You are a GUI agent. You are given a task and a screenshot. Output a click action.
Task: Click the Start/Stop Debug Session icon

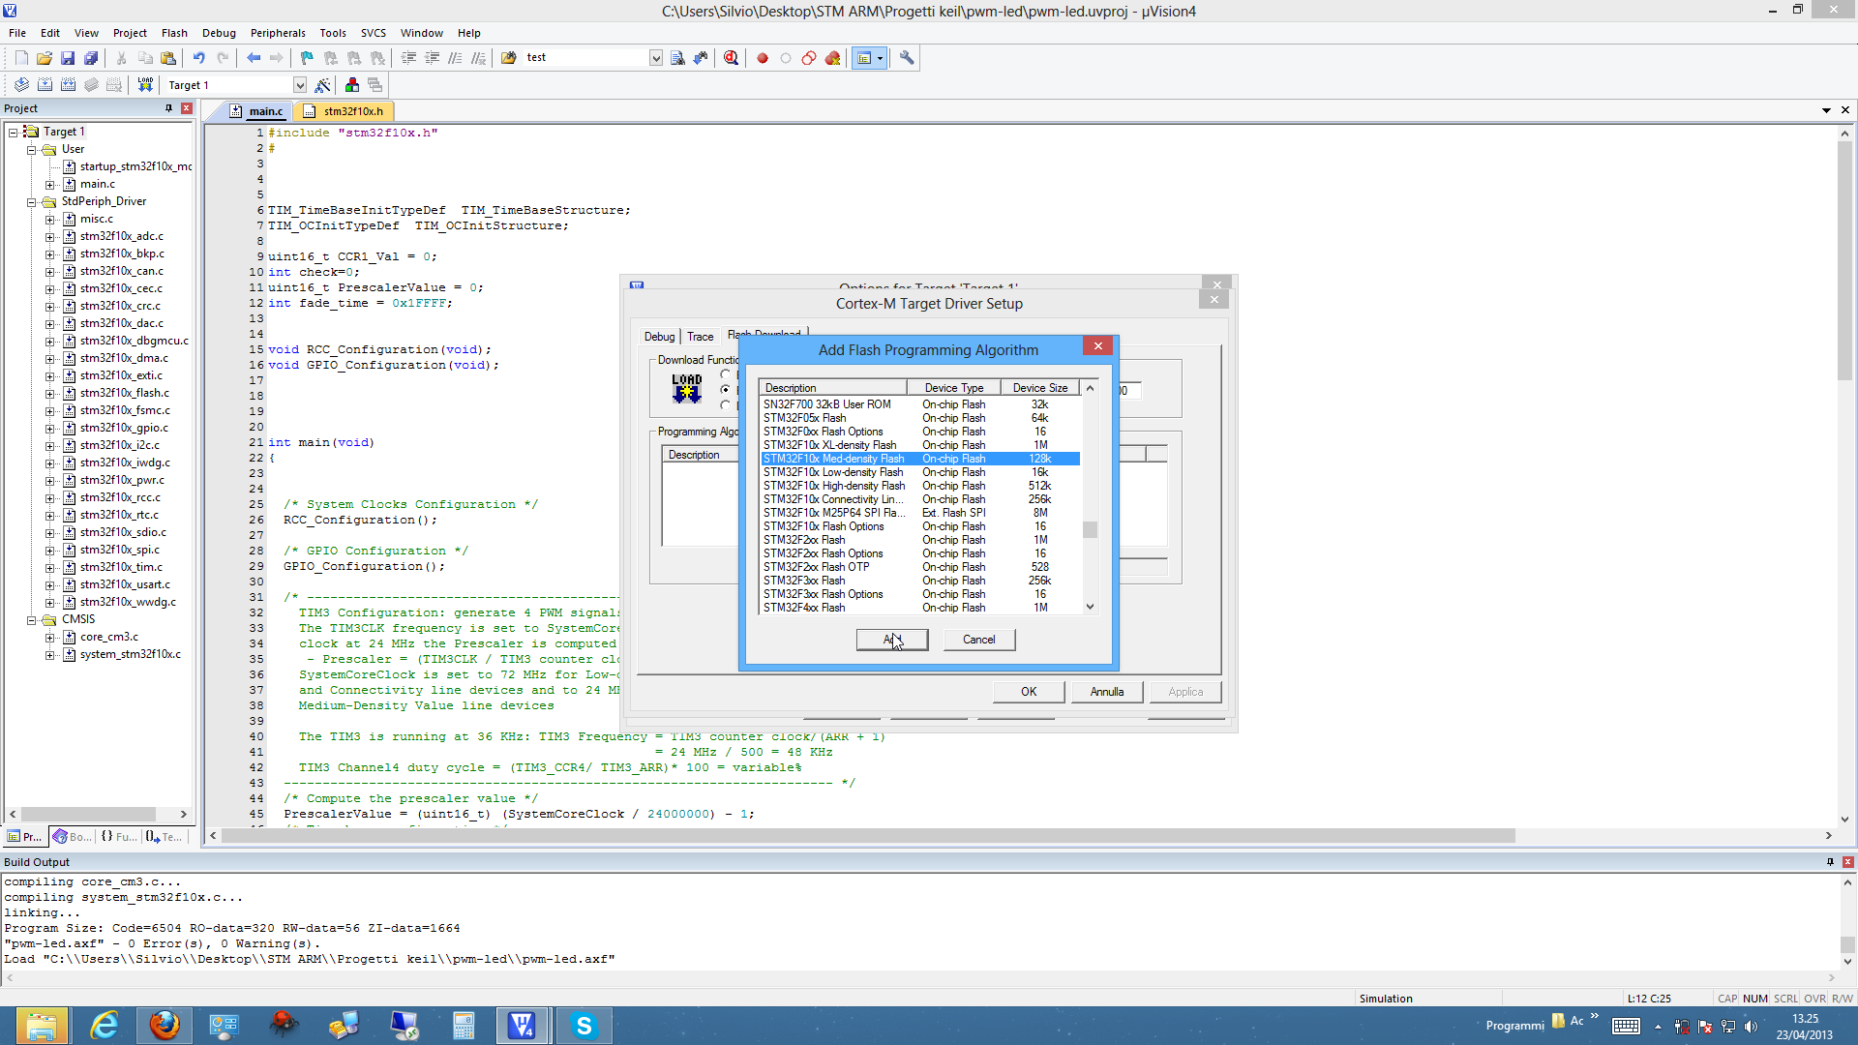coord(732,58)
